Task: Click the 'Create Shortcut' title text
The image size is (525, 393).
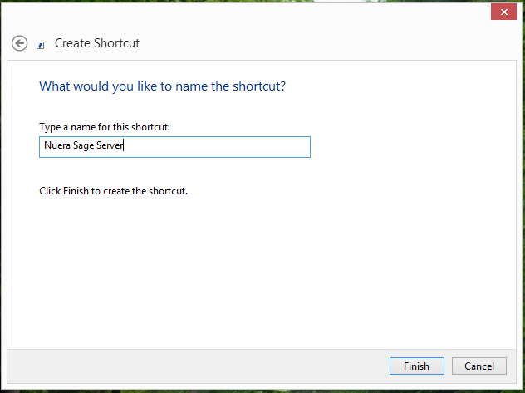Action: (97, 43)
